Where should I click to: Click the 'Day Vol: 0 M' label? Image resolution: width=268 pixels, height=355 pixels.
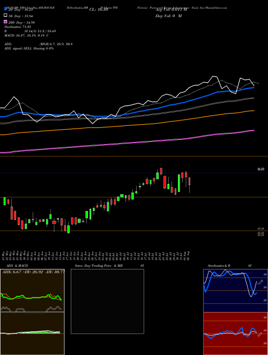(168, 16)
